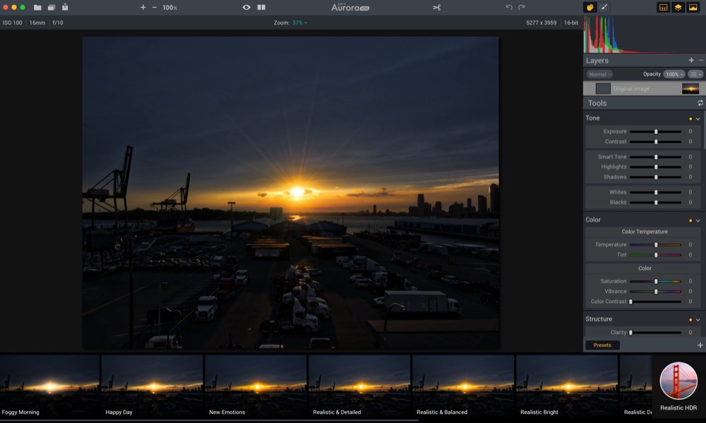Click the Layers panel header
Screen dimensions: 706x423
tap(645, 60)
